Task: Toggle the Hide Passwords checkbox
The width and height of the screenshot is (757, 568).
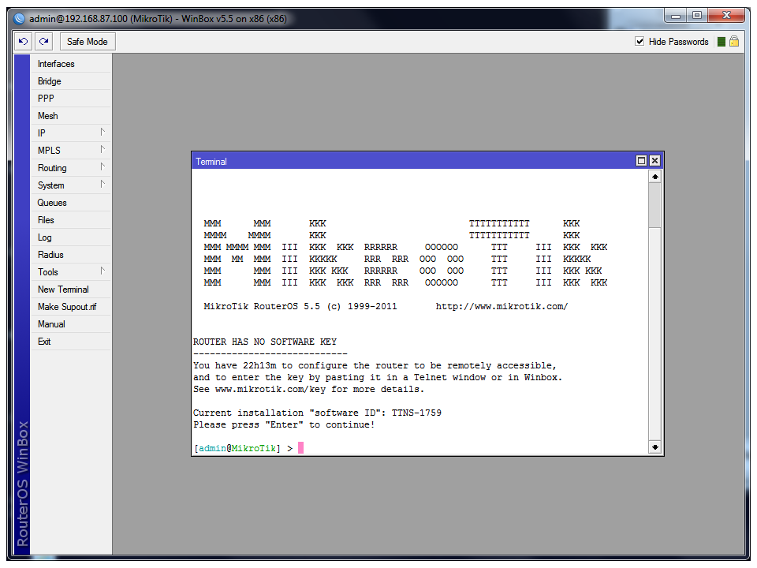Action: click(x=640, y=41)
